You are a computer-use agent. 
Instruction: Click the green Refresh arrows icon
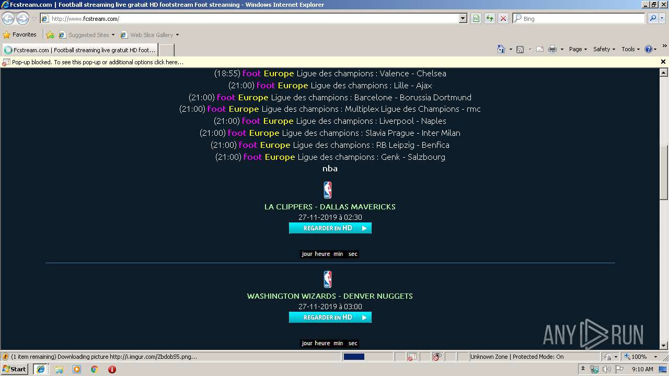point(490,19)
